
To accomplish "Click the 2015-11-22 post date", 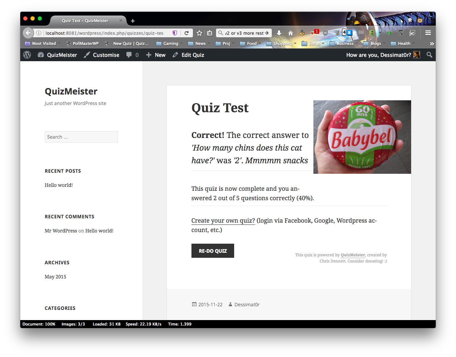I will pyautogui.click(x=210, y=304).
